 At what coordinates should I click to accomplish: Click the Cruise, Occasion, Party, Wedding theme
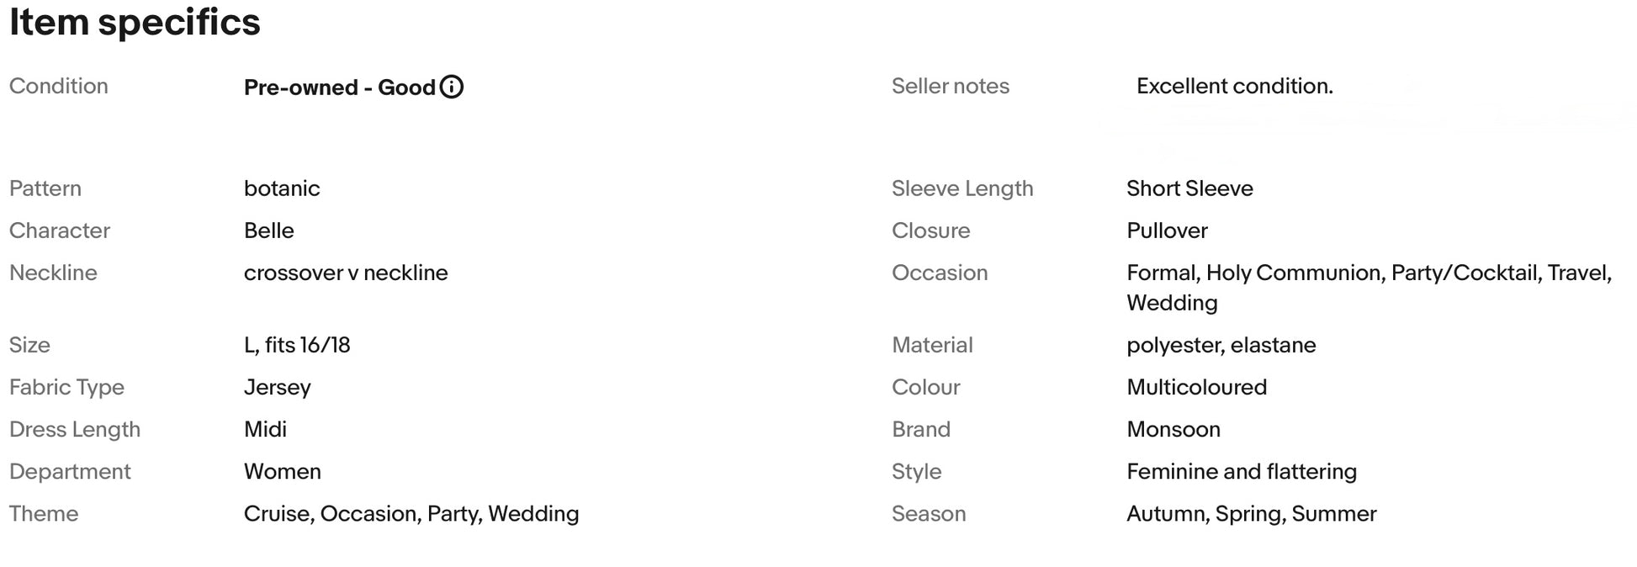[x=411, y=513]
